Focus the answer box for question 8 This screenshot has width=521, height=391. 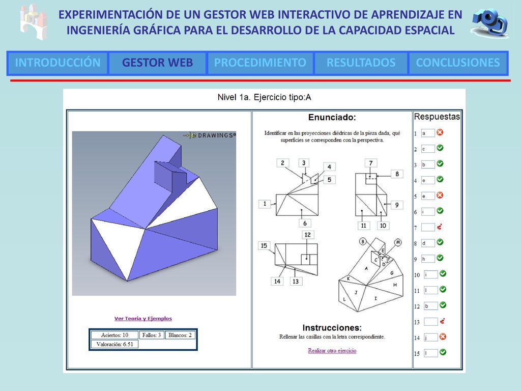pyautogui.click(x=427, y=243)
